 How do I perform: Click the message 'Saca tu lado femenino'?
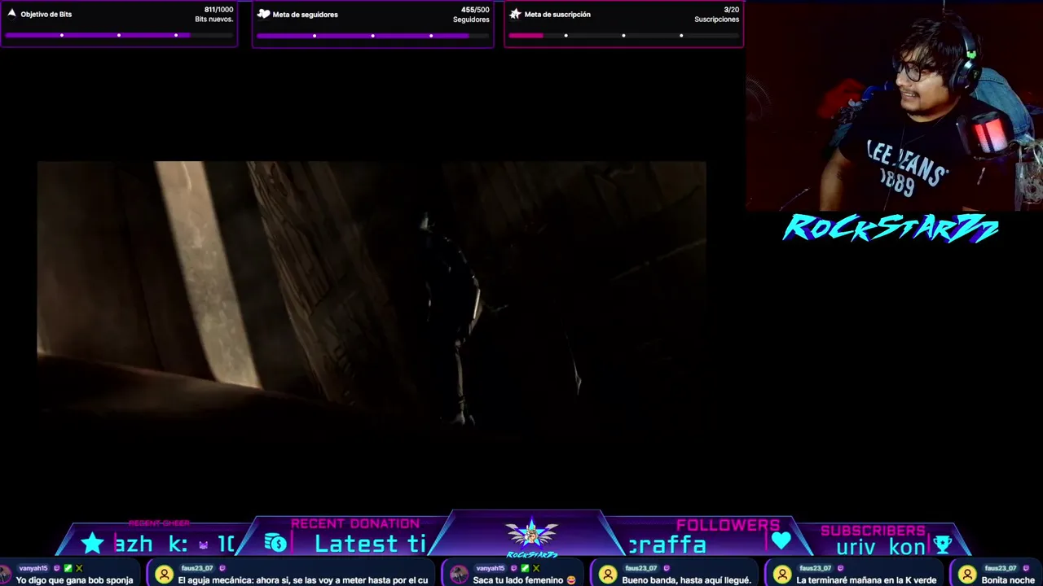[x=518, y=580]
